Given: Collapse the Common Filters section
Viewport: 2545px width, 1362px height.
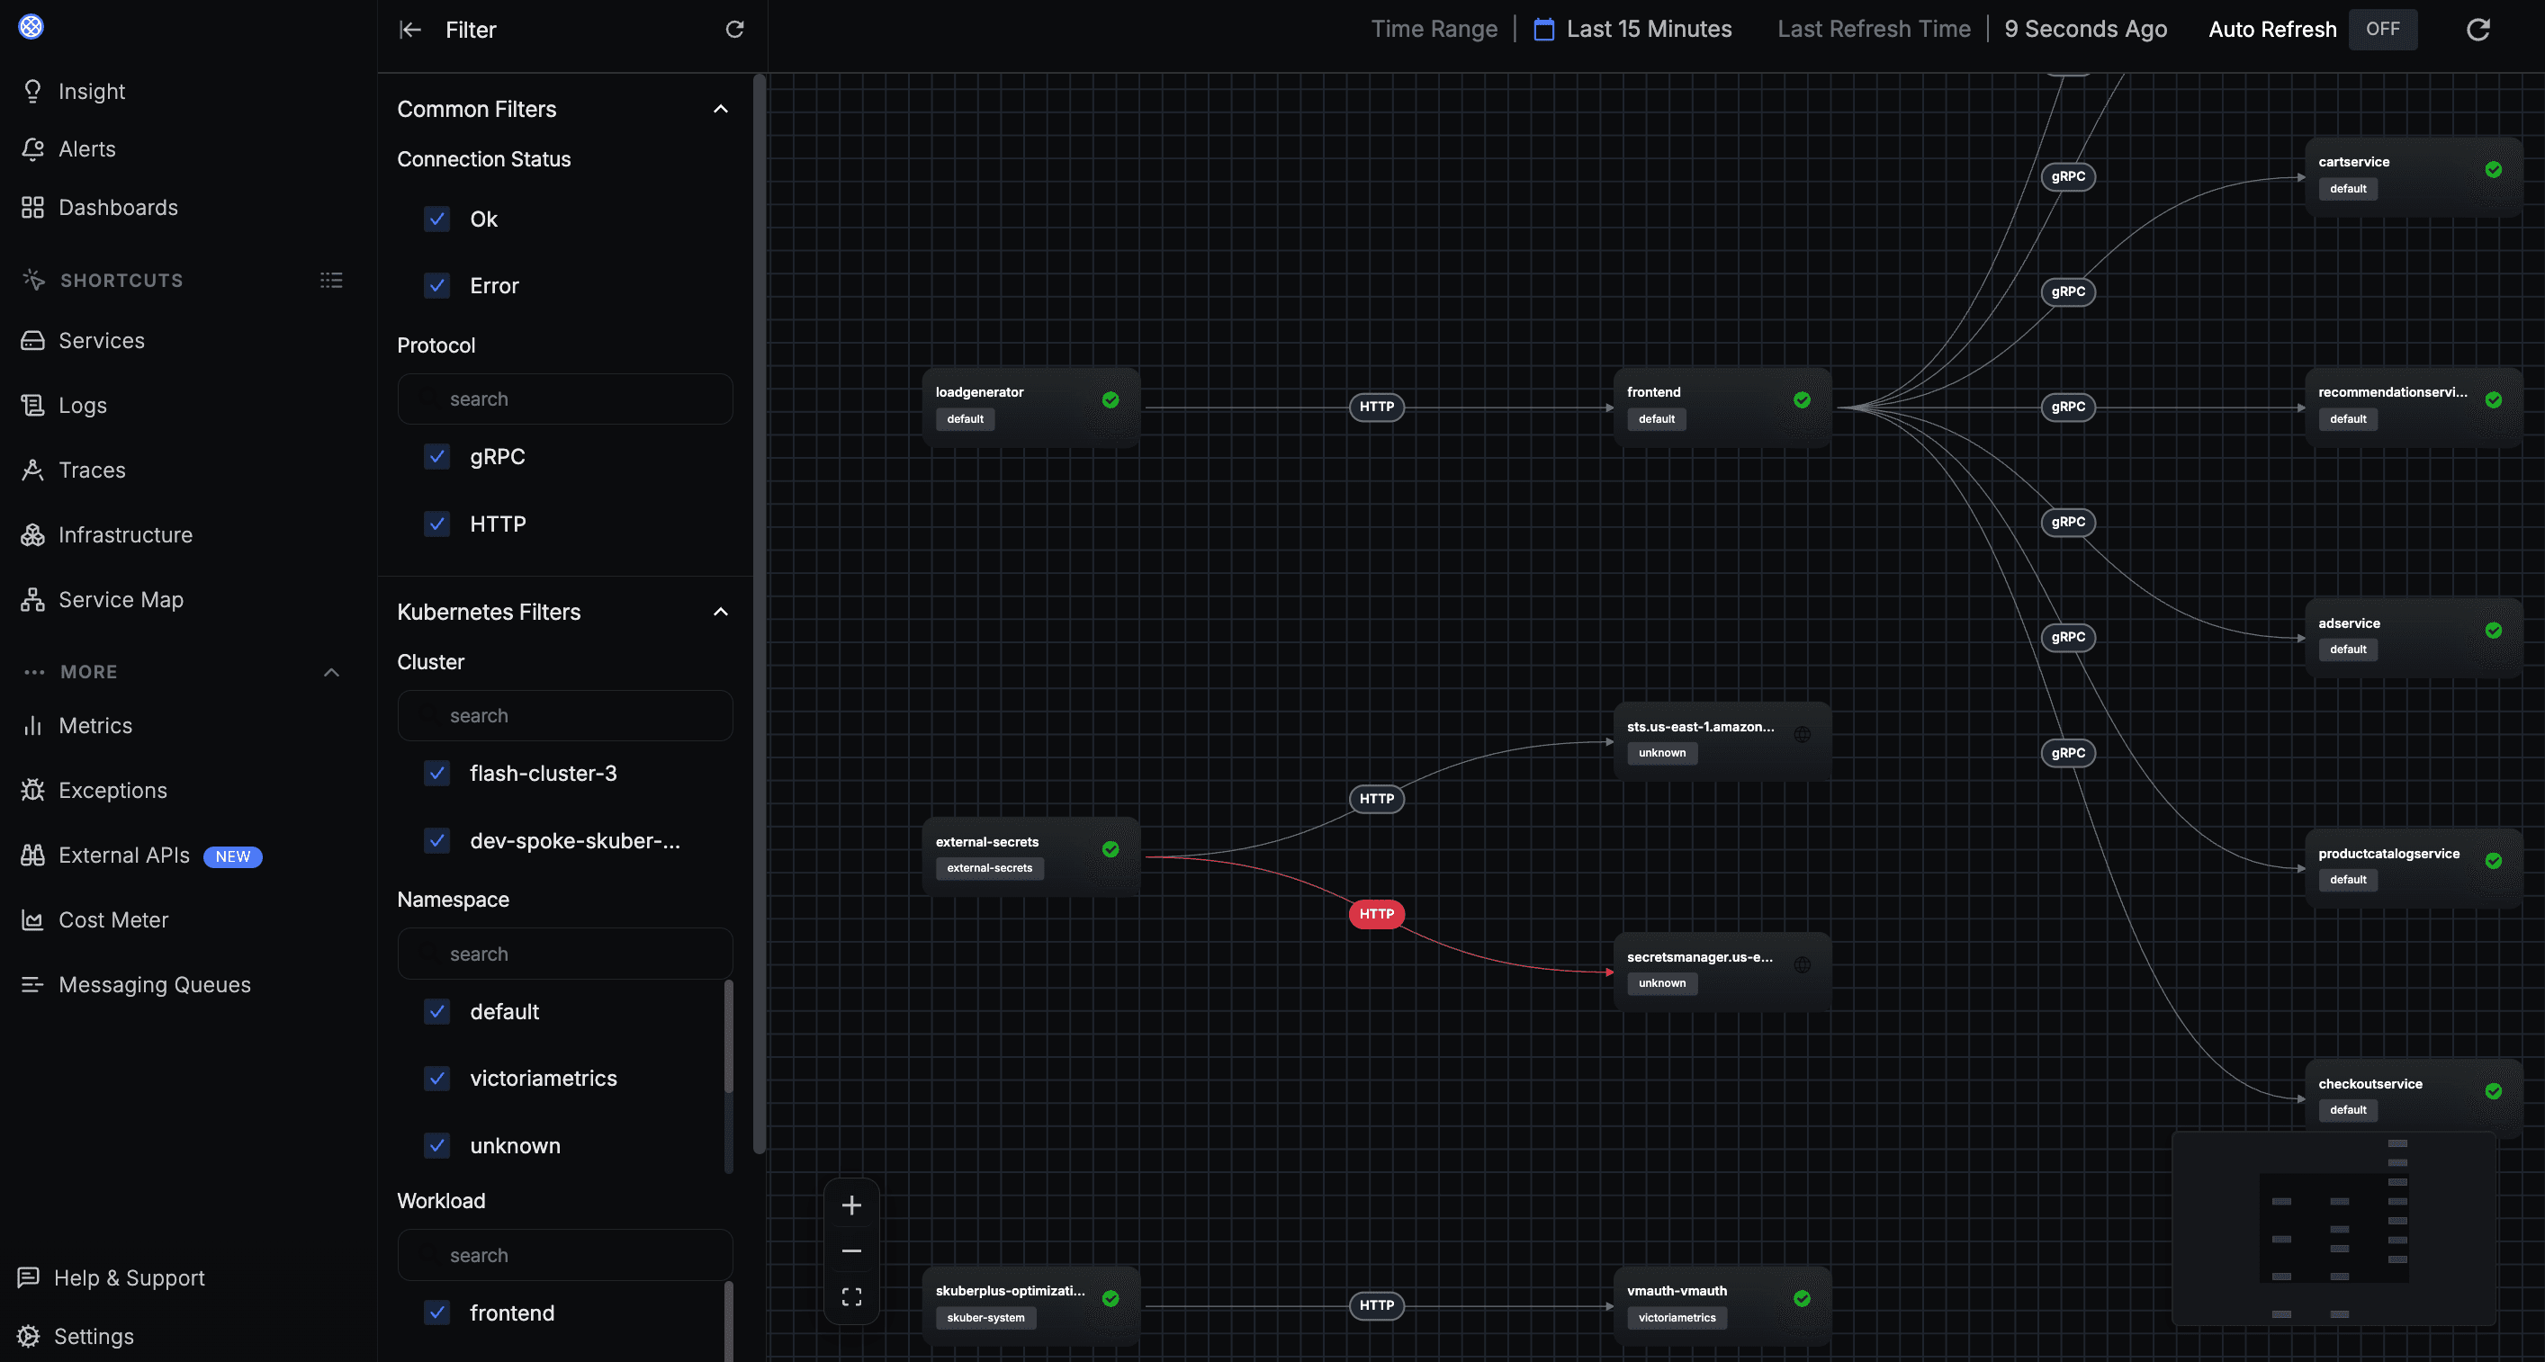Looking at the screenshot, I should [720, 109].
